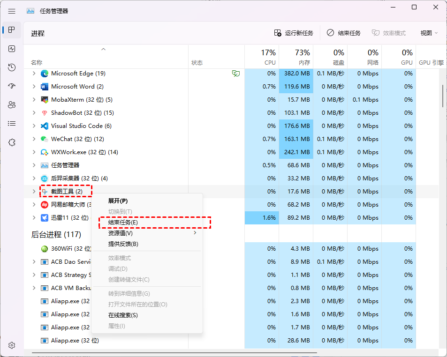Image resolution: width=447 pixels, height=357 pixels.
Task: Click the Microsoft Word process icon
Action: coord(45,87)
